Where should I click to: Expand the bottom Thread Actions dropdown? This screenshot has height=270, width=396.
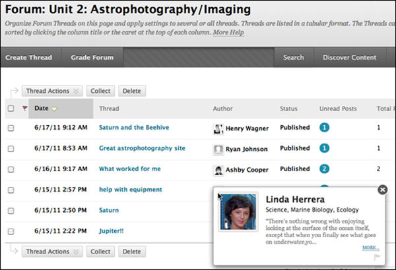[x=51, y=252]
